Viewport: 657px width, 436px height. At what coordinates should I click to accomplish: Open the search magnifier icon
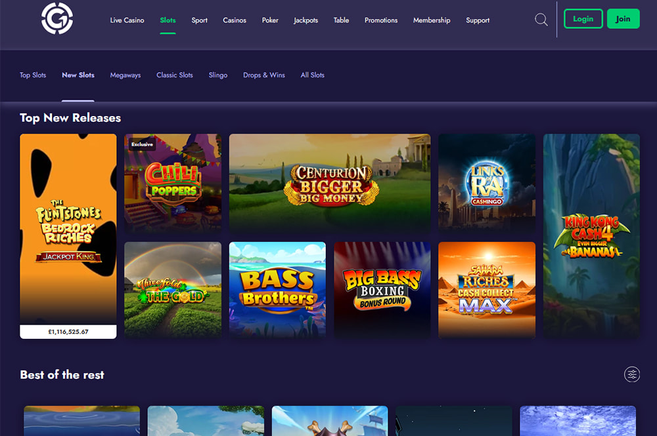point(541,20)
